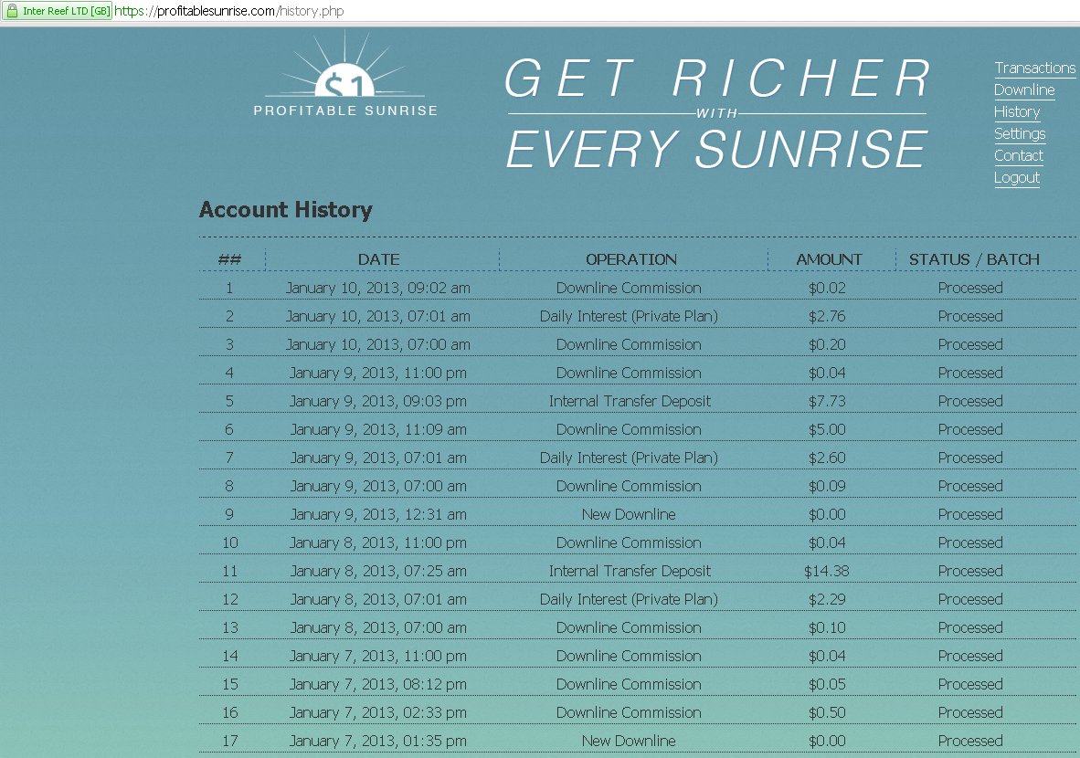Select date January 10, 2013, 09:02 am
The width and height of the screenshot is (1080, 758).
tap(378, 288)
